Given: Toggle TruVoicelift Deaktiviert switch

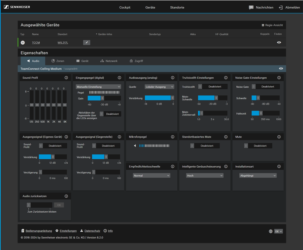Looking at the screenshot, I should (x=212, y=87).
